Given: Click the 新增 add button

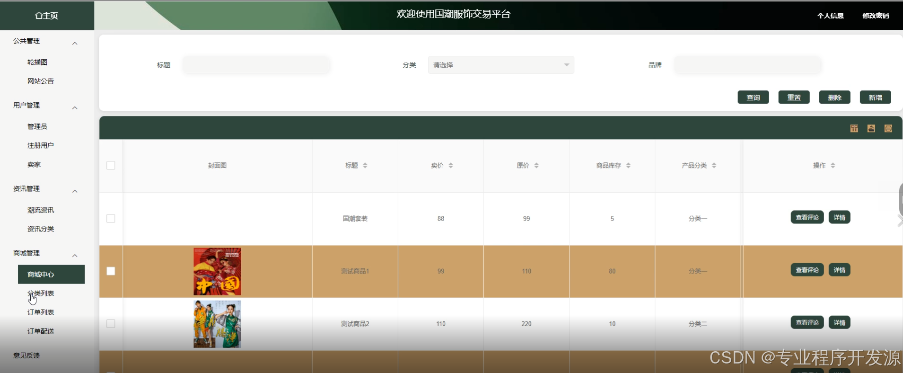Looking at the screenshot, I should [x=875, y=97].
